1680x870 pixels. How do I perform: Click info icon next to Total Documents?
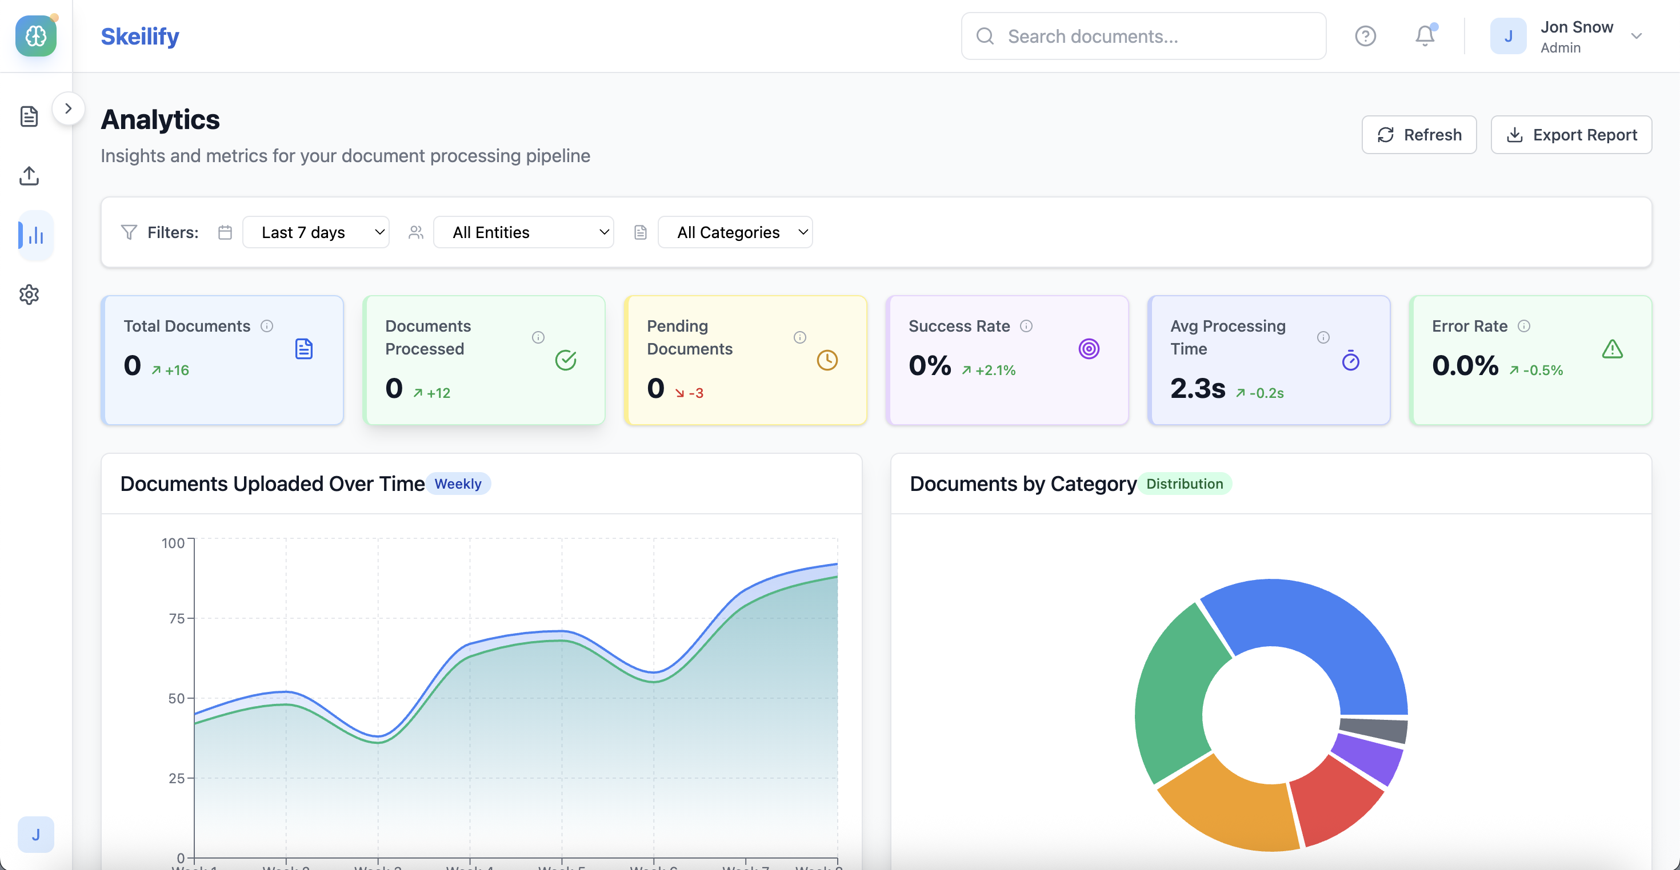point(267,326)
